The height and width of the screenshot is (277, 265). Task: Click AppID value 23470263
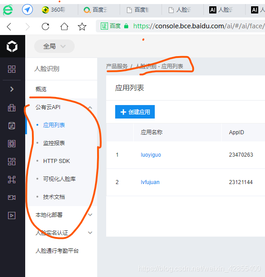click(x=241, y=155)
